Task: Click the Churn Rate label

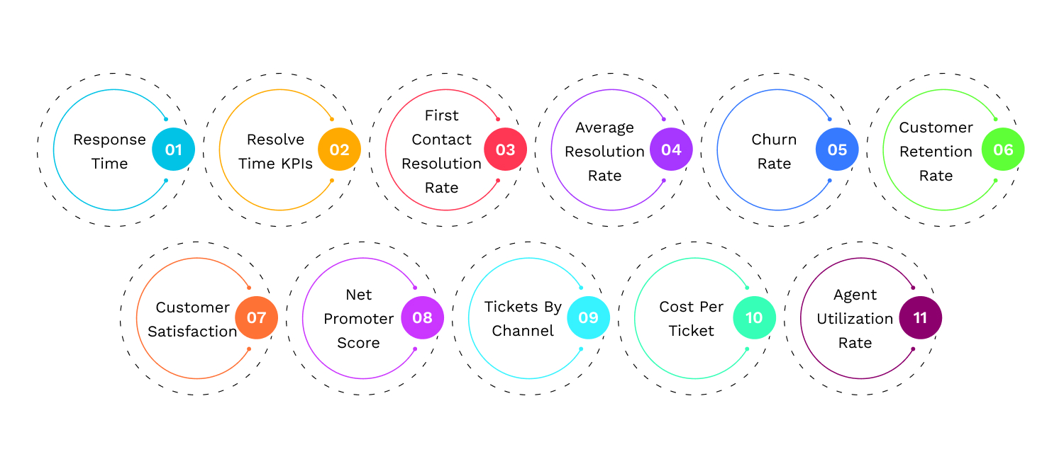Action: [774, 152]
